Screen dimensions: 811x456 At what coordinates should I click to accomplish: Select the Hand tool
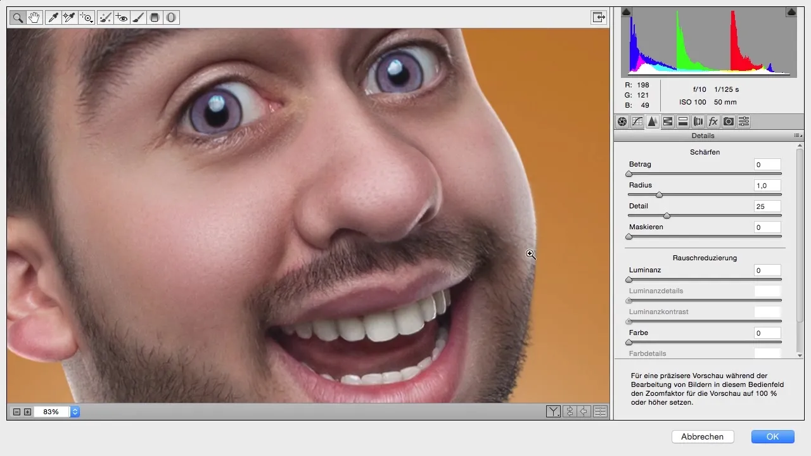point(34,18)
